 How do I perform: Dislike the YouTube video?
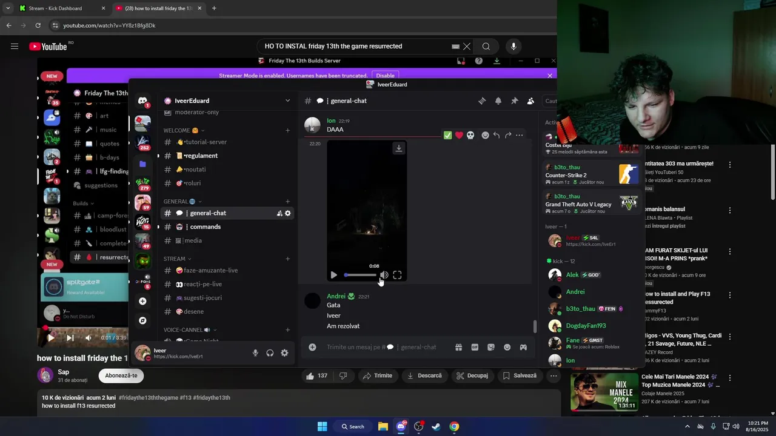point(343,375)
